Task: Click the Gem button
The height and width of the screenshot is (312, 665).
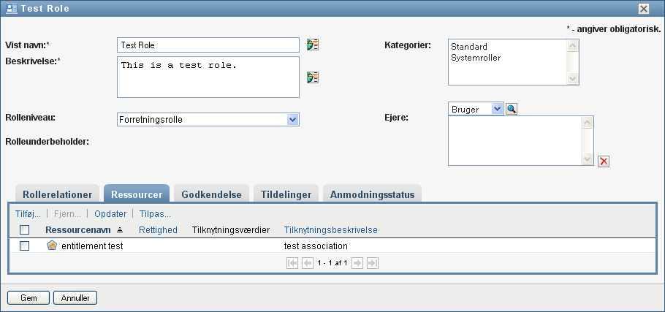Action: (28, 297)
